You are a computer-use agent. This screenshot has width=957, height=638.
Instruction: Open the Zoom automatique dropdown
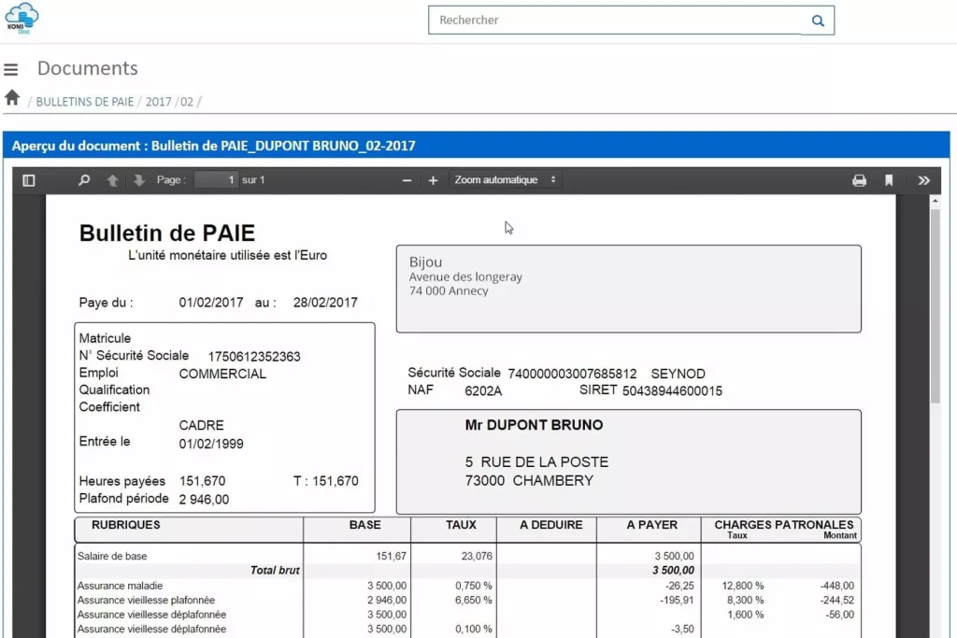(x=506, y=180)
